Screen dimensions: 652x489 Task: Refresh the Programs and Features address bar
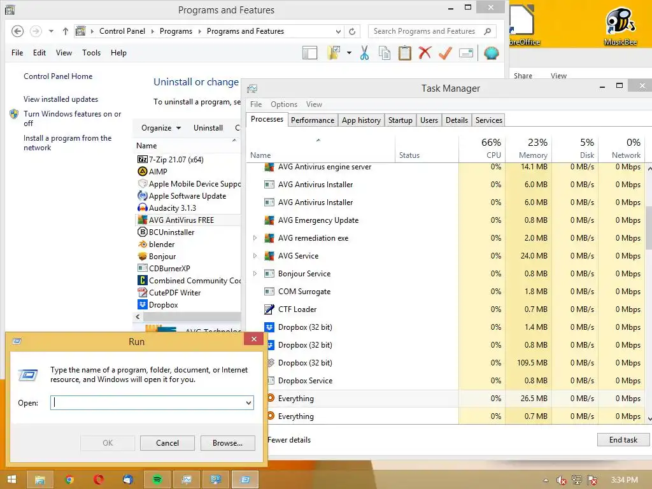point(352,31)
